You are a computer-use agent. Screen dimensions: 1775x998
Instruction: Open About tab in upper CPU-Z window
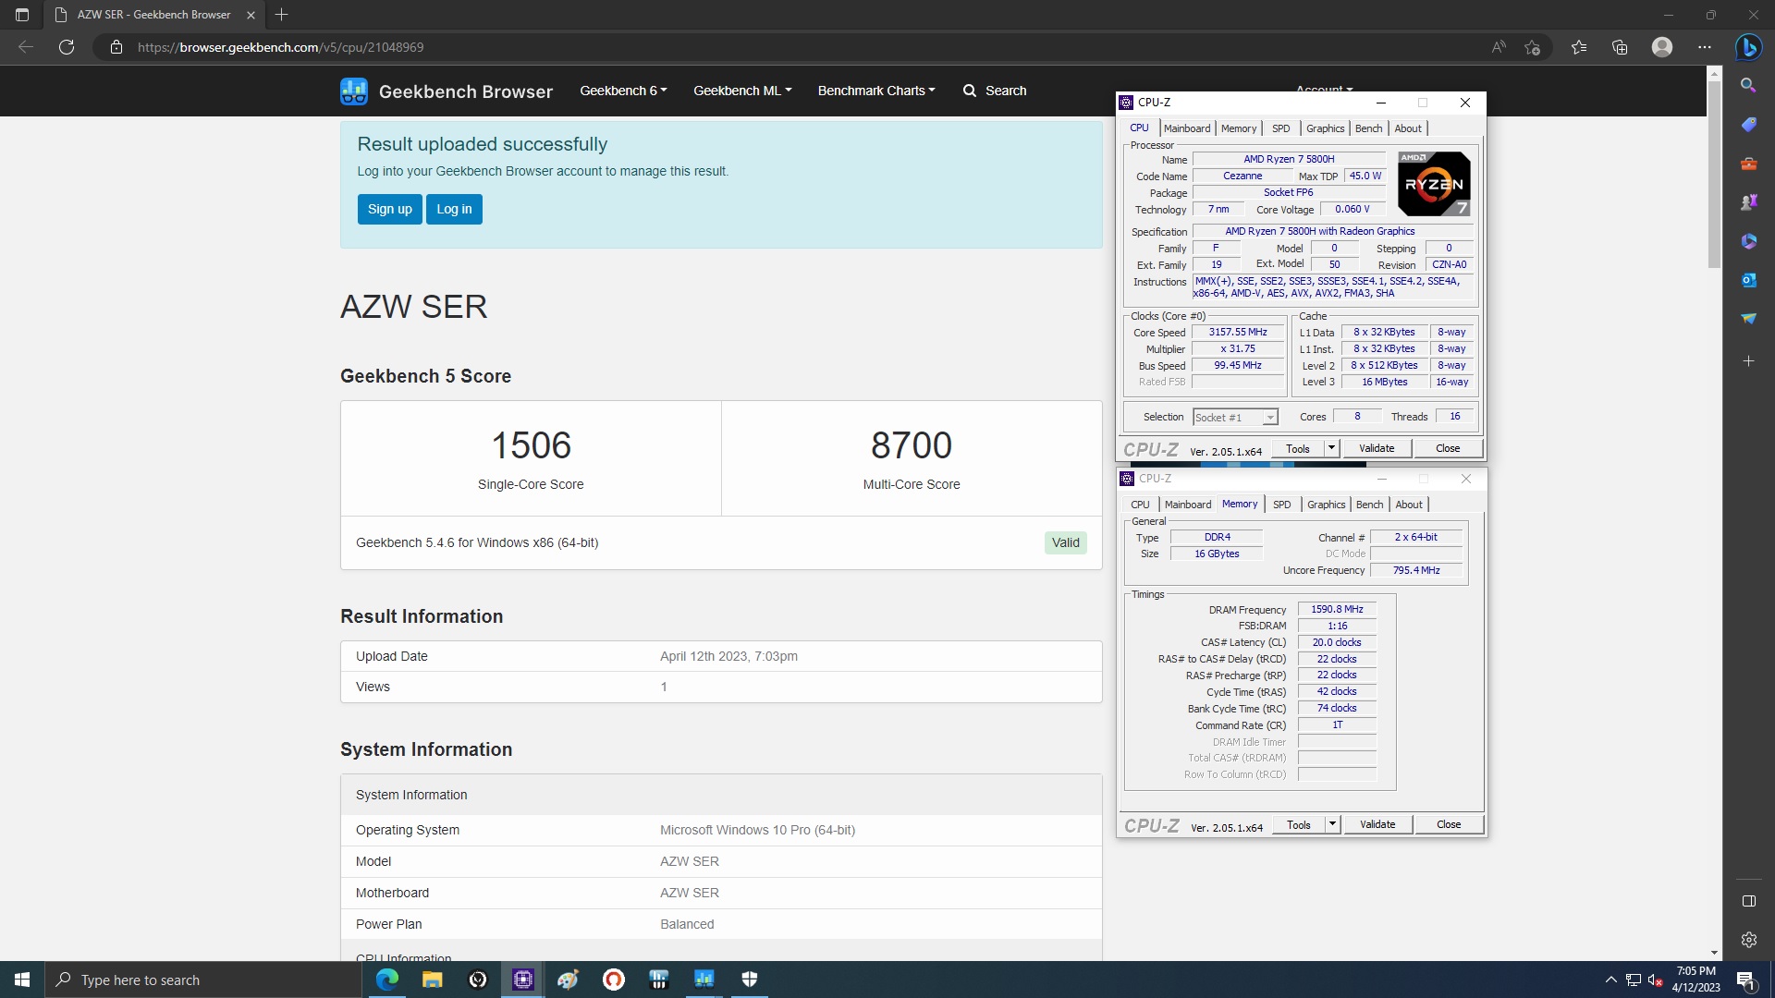tap(1408, 128)
